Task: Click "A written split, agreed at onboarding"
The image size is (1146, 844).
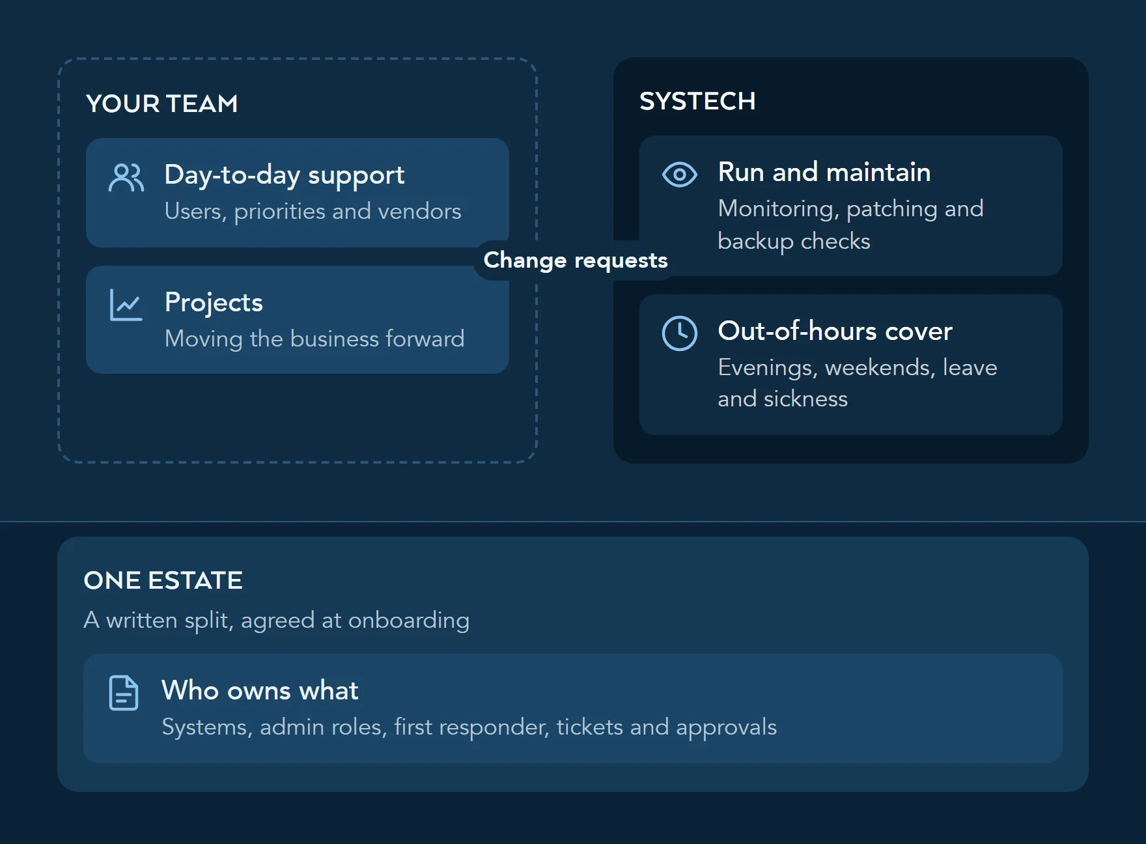Action: (277, 620)
